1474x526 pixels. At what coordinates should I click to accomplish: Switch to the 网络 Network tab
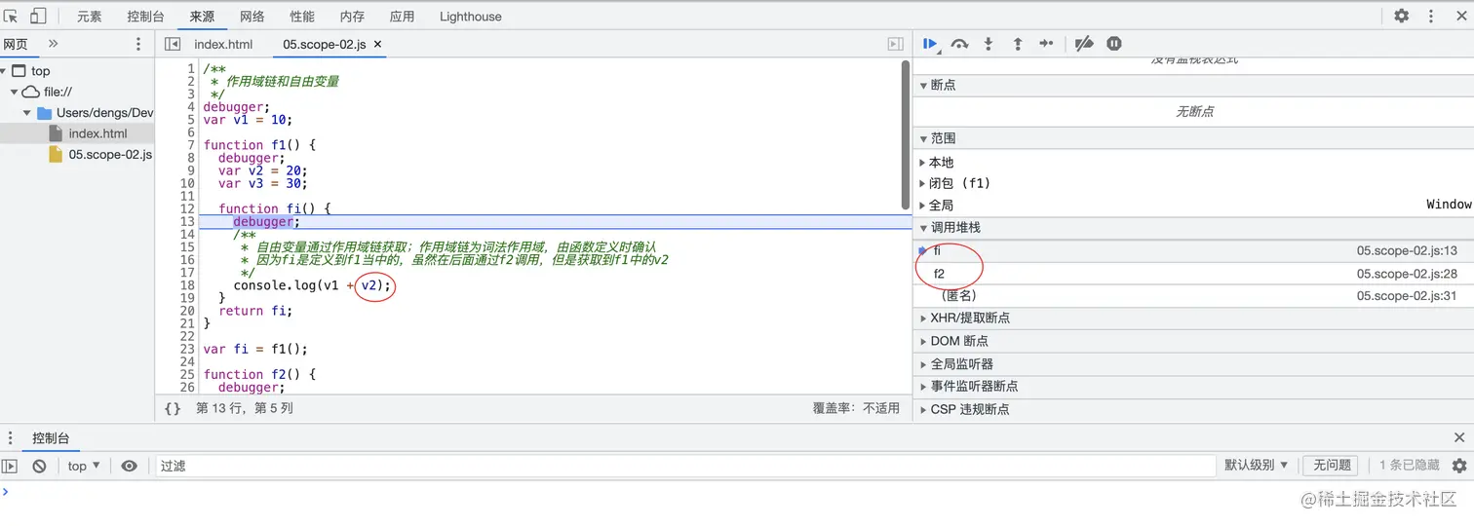[x=252, y=17]
